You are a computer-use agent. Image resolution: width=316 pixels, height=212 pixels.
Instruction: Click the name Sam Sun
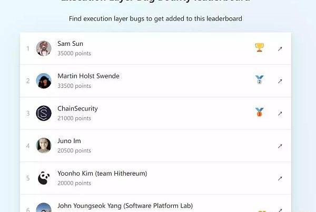pyautogui.click(x=71, y=44)
